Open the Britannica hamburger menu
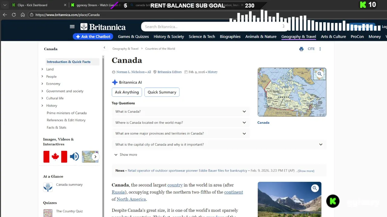Screen dimensions: 387x217 pos(72,27)
